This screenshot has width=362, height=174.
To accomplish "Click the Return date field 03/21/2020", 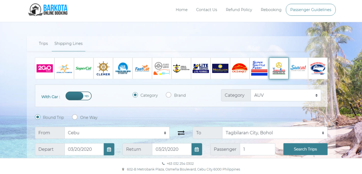I will coord(172,149).
